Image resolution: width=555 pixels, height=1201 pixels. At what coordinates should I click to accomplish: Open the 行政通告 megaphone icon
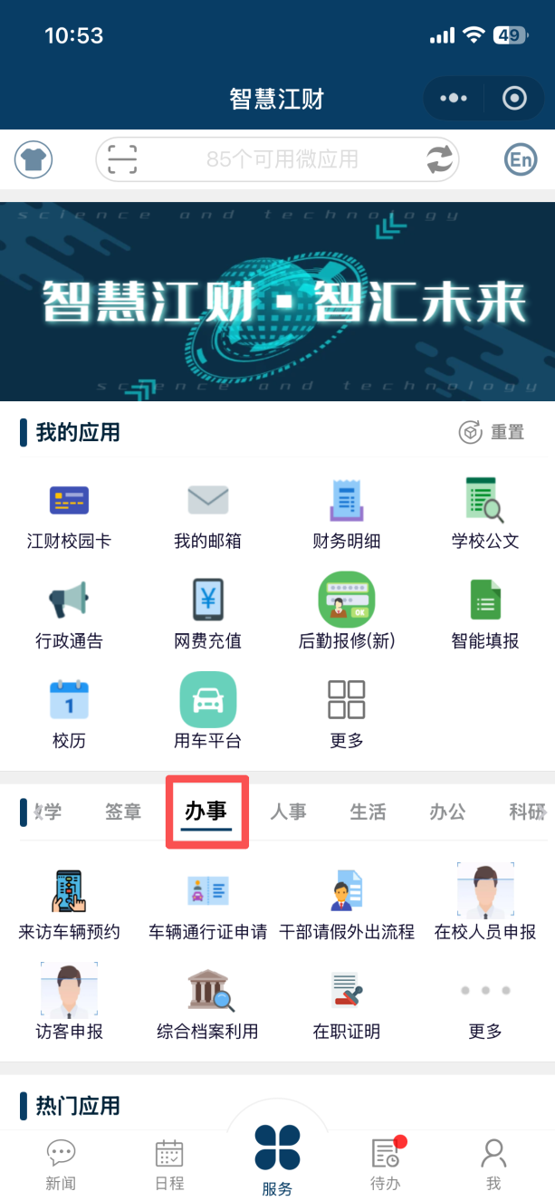click(69, 600)
